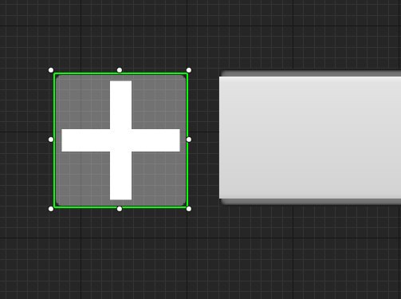Image resolution: width=401 pixels, height=299 pixels.
Task: Click the bottom-center selection handle
Action: pos(120,209)
